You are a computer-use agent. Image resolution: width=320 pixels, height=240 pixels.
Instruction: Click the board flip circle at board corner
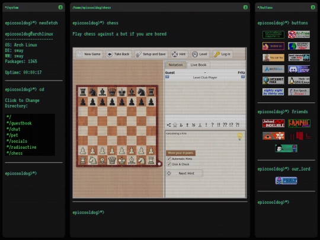click(x=159, y=164)
